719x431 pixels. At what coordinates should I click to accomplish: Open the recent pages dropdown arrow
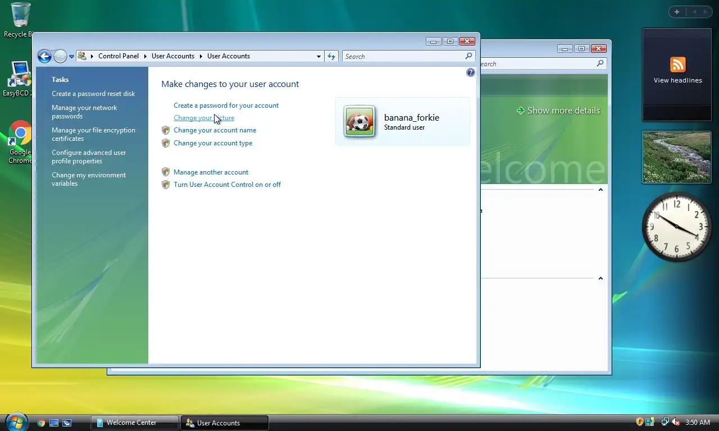pyautogui.click(x=71, y=57)
